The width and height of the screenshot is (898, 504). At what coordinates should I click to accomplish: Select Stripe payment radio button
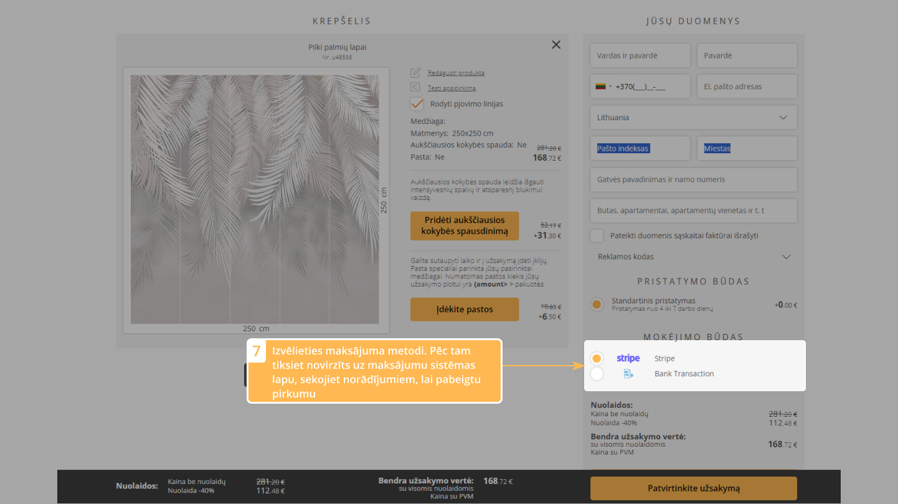[x=597, y=358]
